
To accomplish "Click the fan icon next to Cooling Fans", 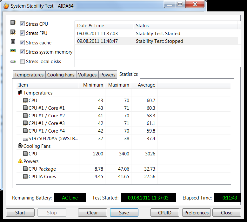I will [x=20, y=146].
